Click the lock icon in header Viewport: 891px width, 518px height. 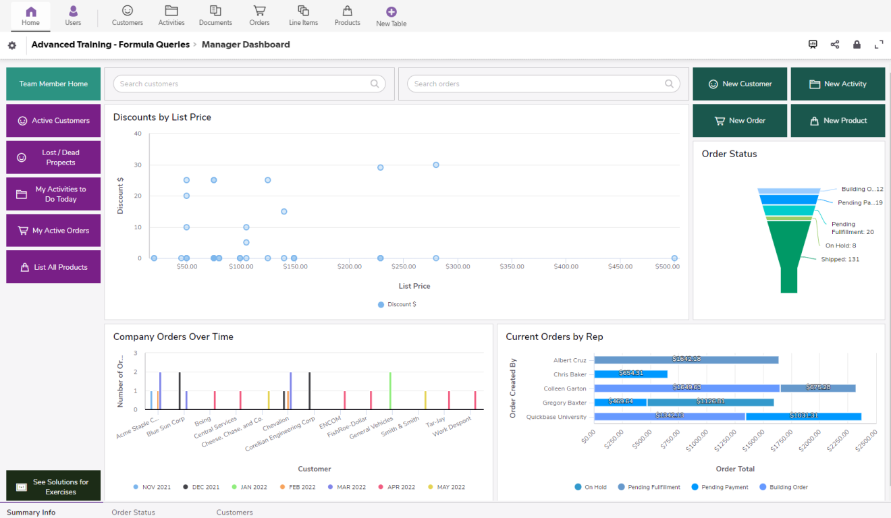[x=857, y=45]
